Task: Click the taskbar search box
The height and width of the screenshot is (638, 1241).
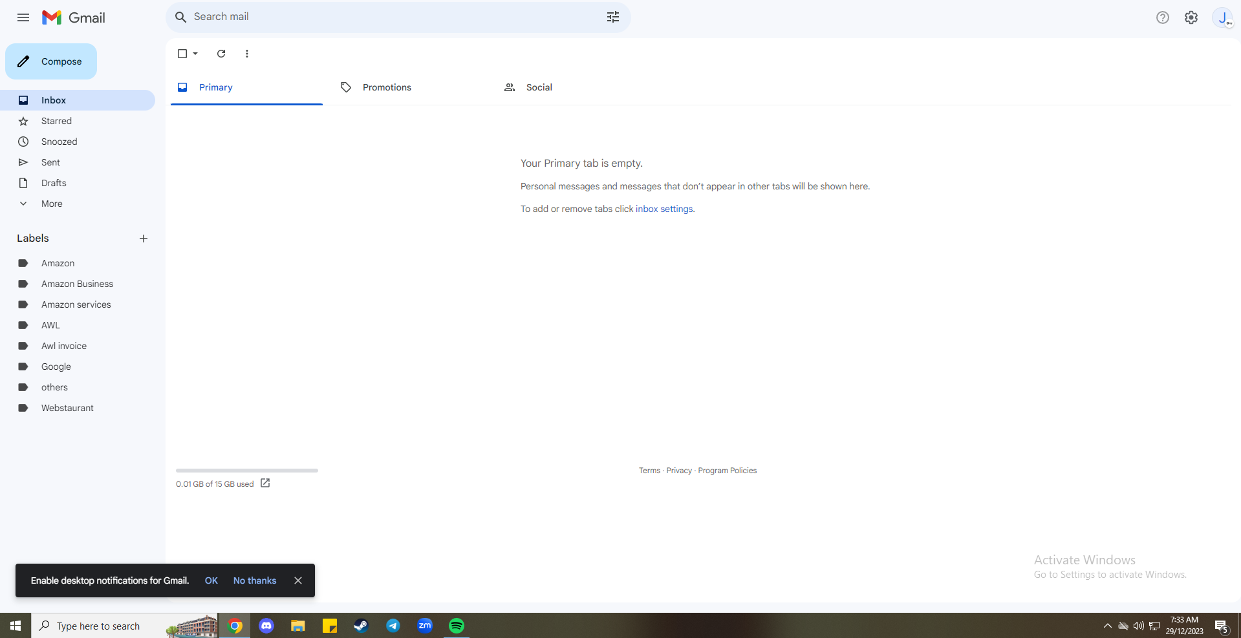Action: [x=125, y=626]
